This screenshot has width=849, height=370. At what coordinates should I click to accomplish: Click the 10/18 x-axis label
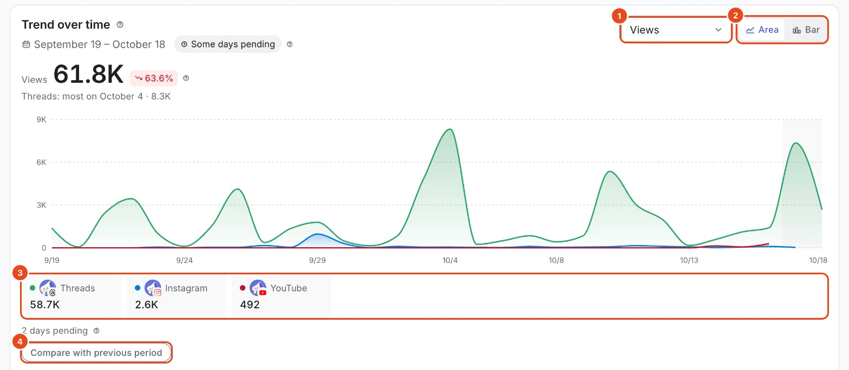tap(819, 260)
